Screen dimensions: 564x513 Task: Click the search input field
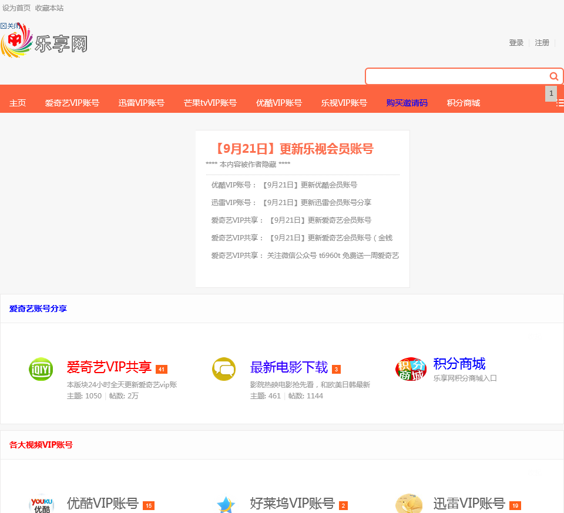(x=457, y=76)
